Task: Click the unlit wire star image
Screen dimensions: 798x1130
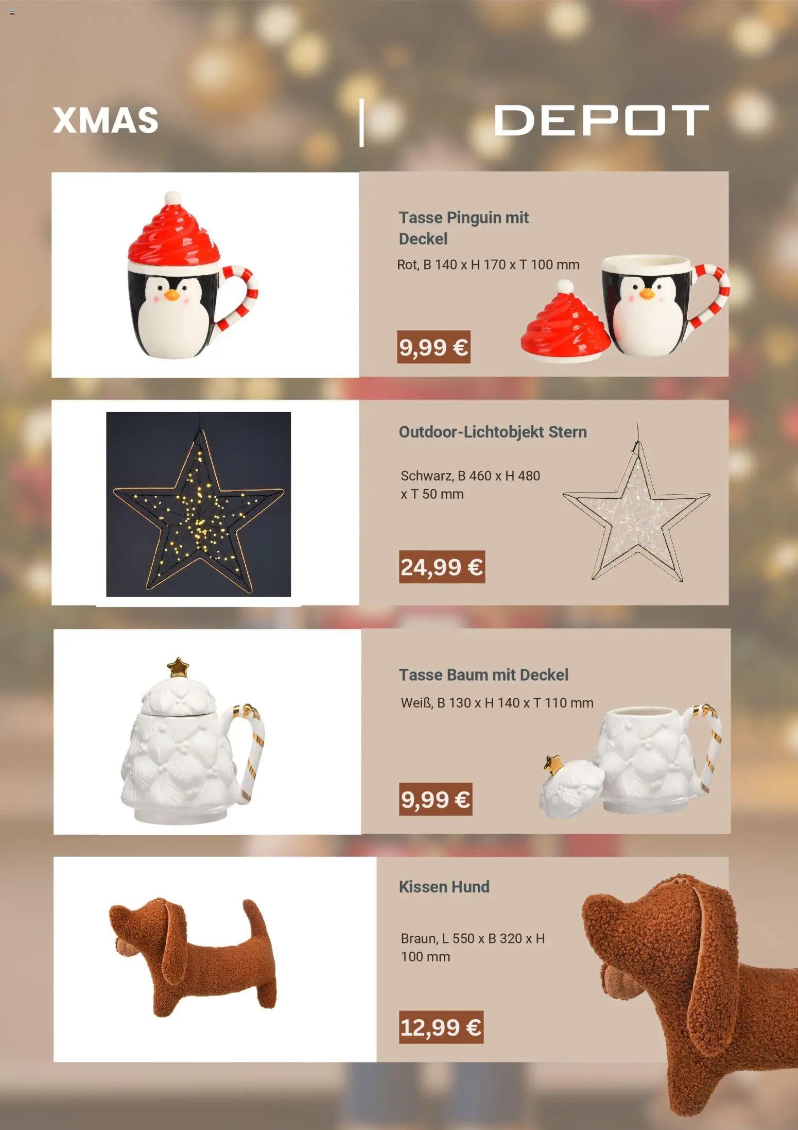Action: tap(636, 503)
